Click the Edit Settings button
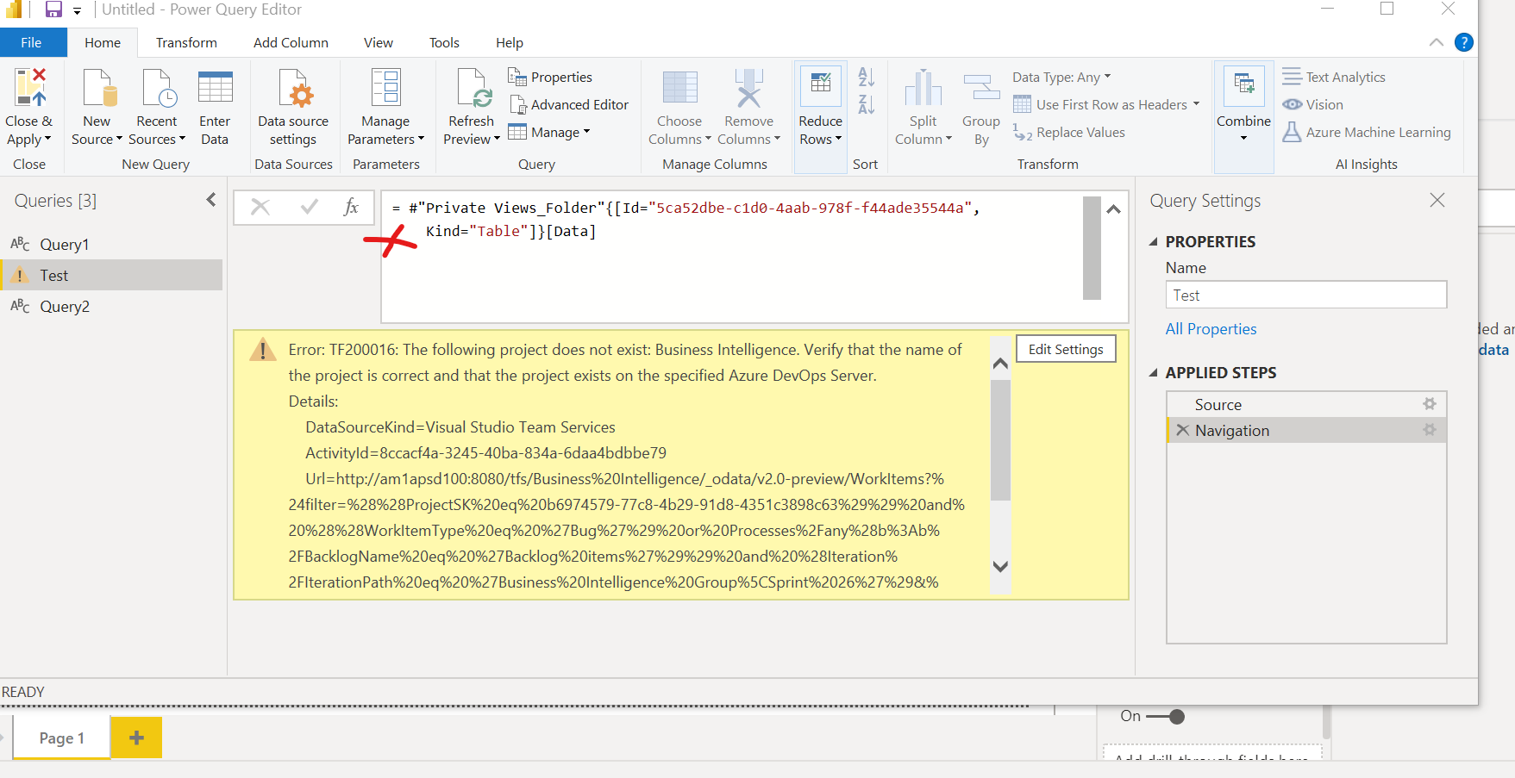The image size is (1515, 778). pyautogui.click(x=1066, y=349)
